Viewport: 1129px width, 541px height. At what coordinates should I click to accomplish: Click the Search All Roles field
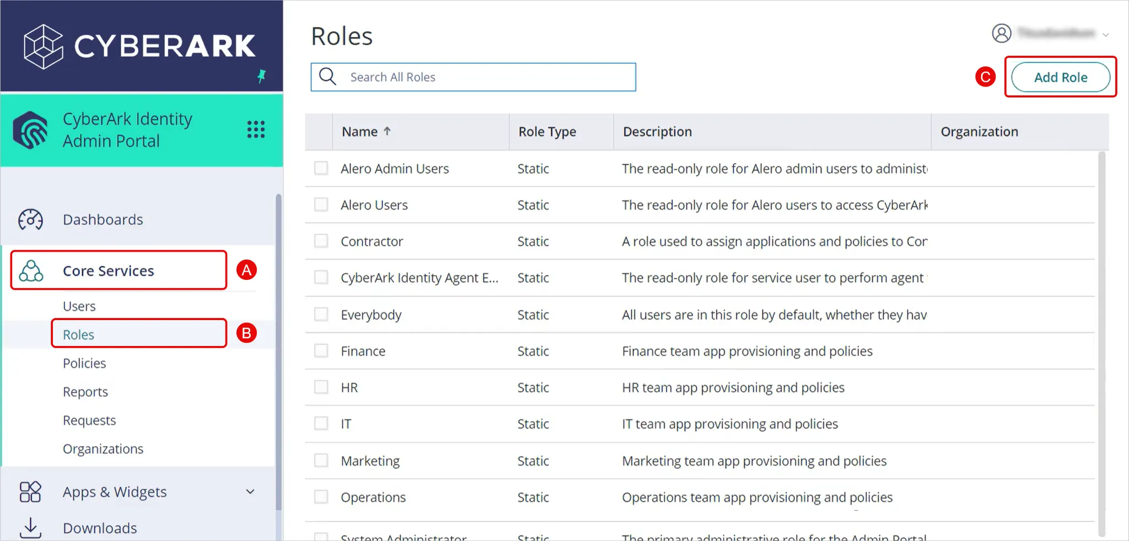point(473,77)
